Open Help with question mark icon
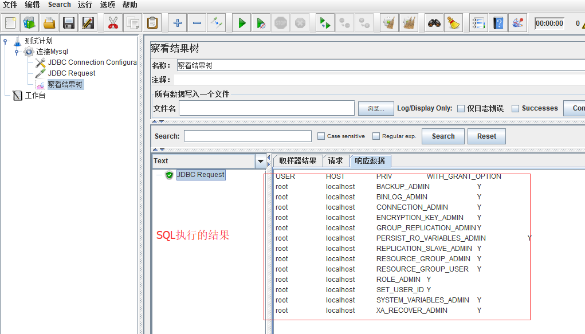The height and width of the screenshot is (334, 585). tap(498, 23)
